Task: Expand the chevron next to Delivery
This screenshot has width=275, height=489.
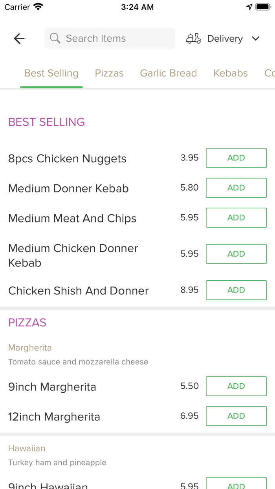Action: coord(255,39)
